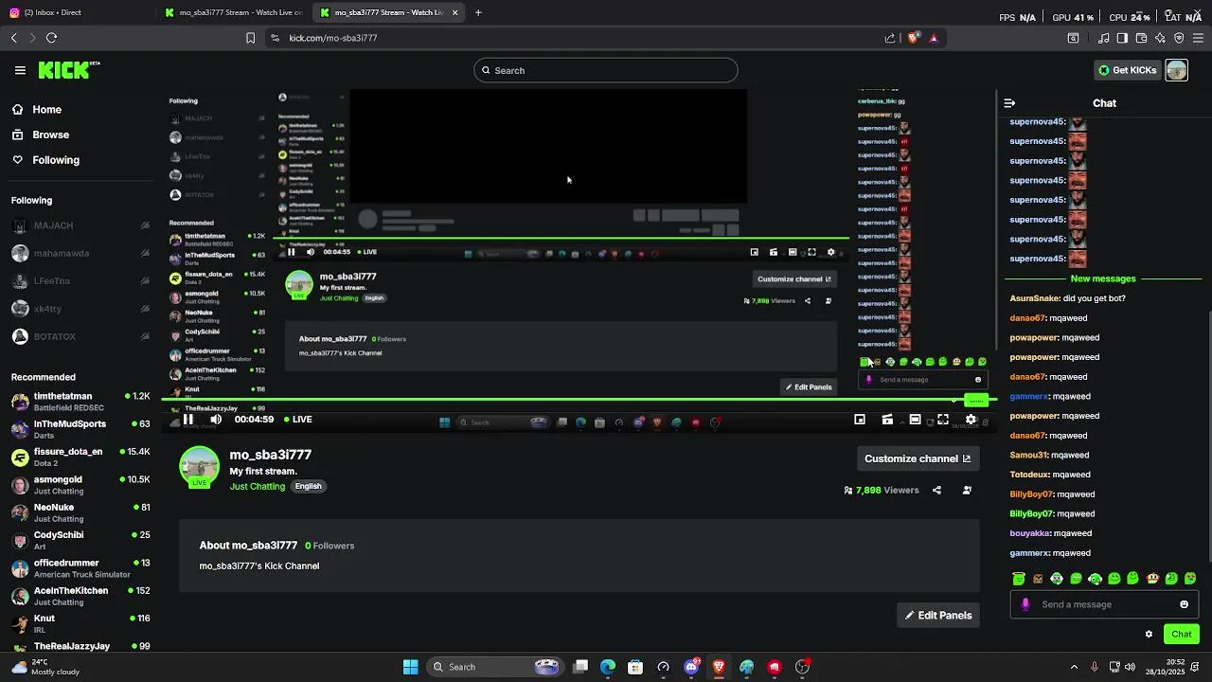Screen dimensions: 1212x682
Task: Click the Kick search box
Action: click(x=606, y=70)
